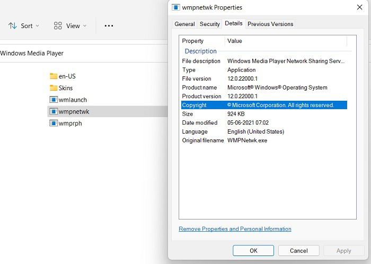Select the File description property row
This screenshot has height=264, width=371.
(x=264, y=61)
